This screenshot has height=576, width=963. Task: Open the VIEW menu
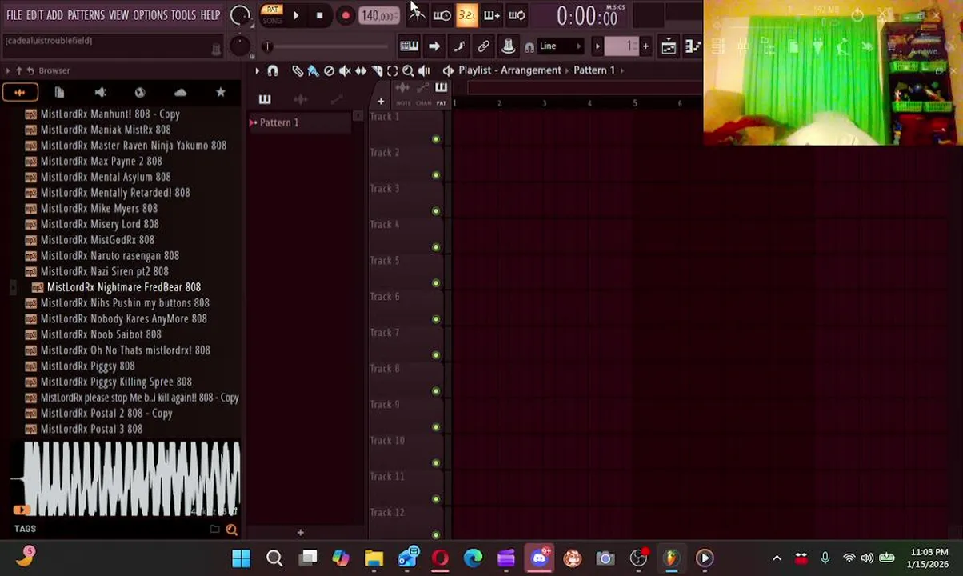pos(118,15)
